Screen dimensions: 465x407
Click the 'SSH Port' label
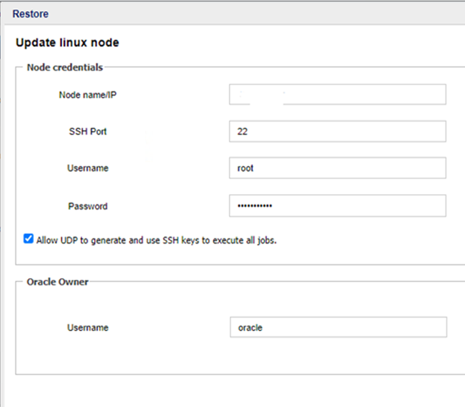[x=88, y=131]
